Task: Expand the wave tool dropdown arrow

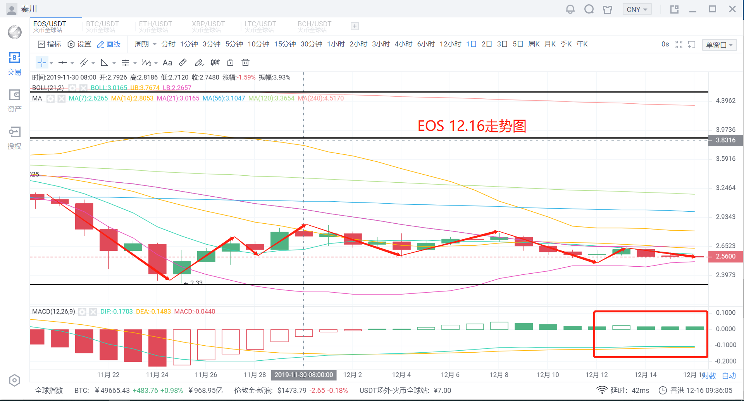Action: (156, 63)
